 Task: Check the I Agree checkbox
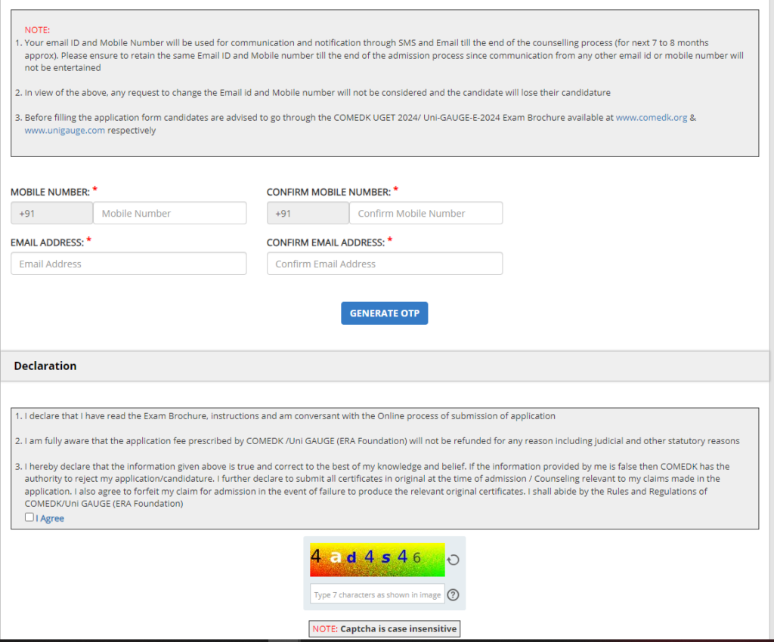point(29,517)
